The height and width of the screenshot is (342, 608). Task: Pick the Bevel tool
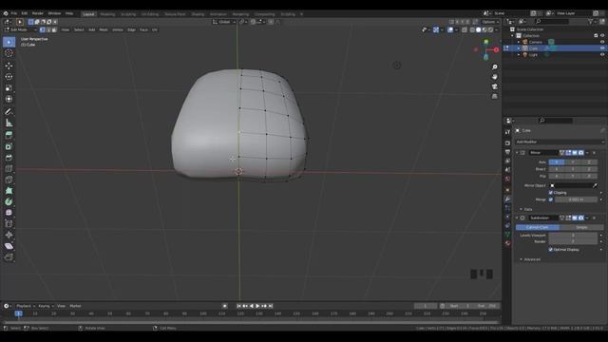9,158
